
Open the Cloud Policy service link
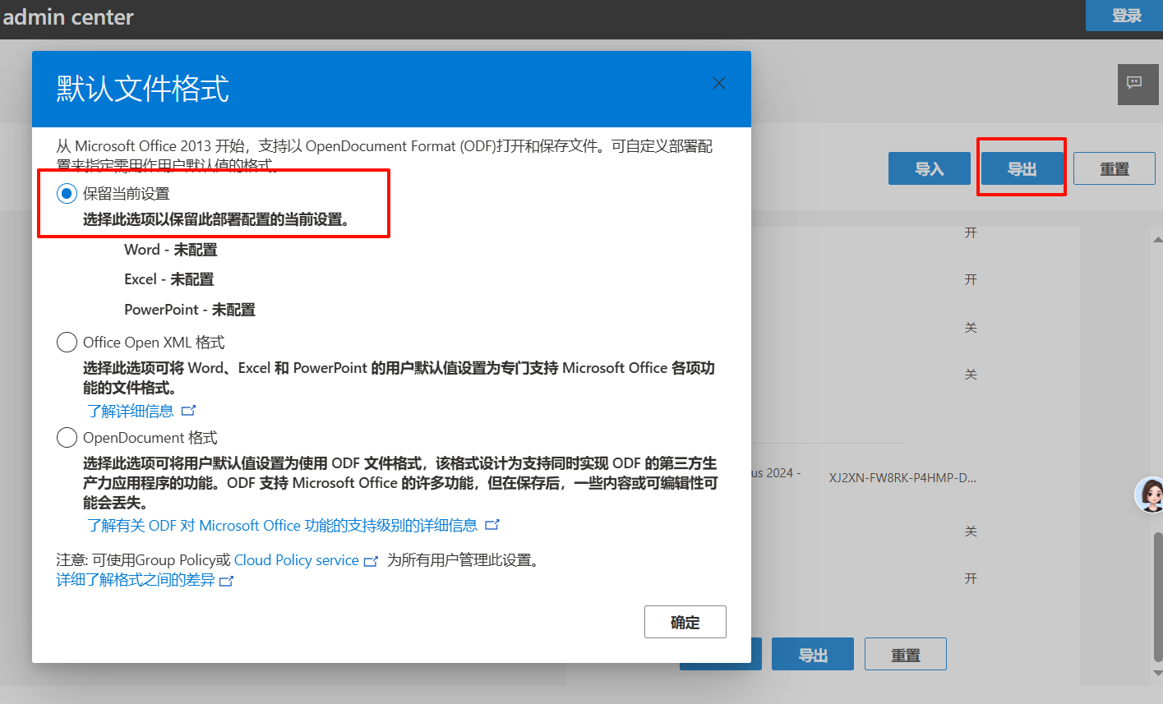coord(297,560)
